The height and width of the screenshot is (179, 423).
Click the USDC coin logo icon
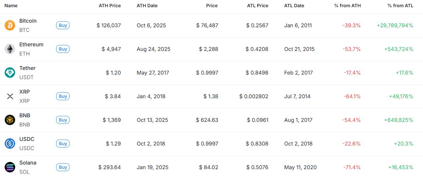10,144
